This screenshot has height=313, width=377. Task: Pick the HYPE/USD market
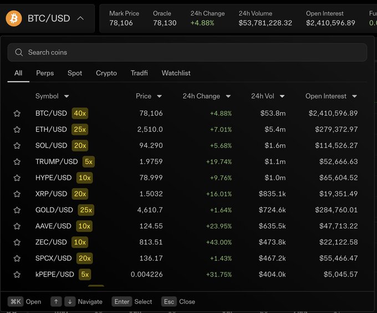(187, 178)
